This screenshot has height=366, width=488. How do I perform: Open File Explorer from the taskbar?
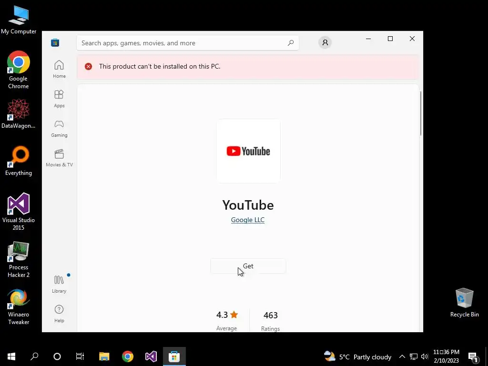[104, 356]
